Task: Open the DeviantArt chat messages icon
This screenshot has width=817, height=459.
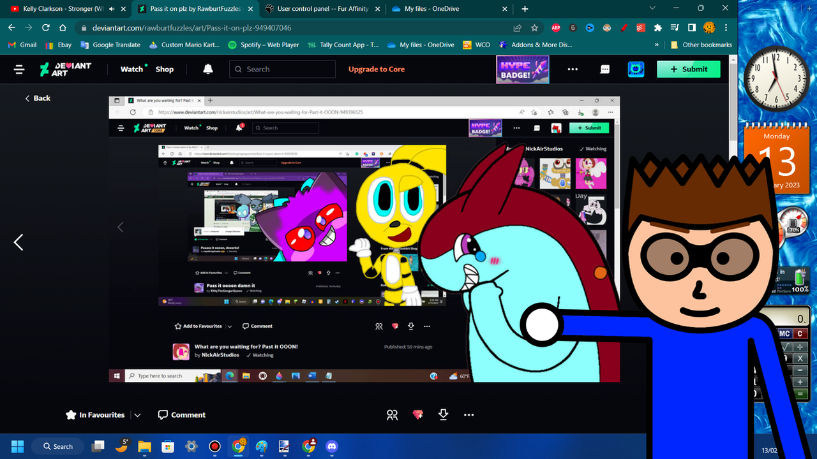Action: 605,69
